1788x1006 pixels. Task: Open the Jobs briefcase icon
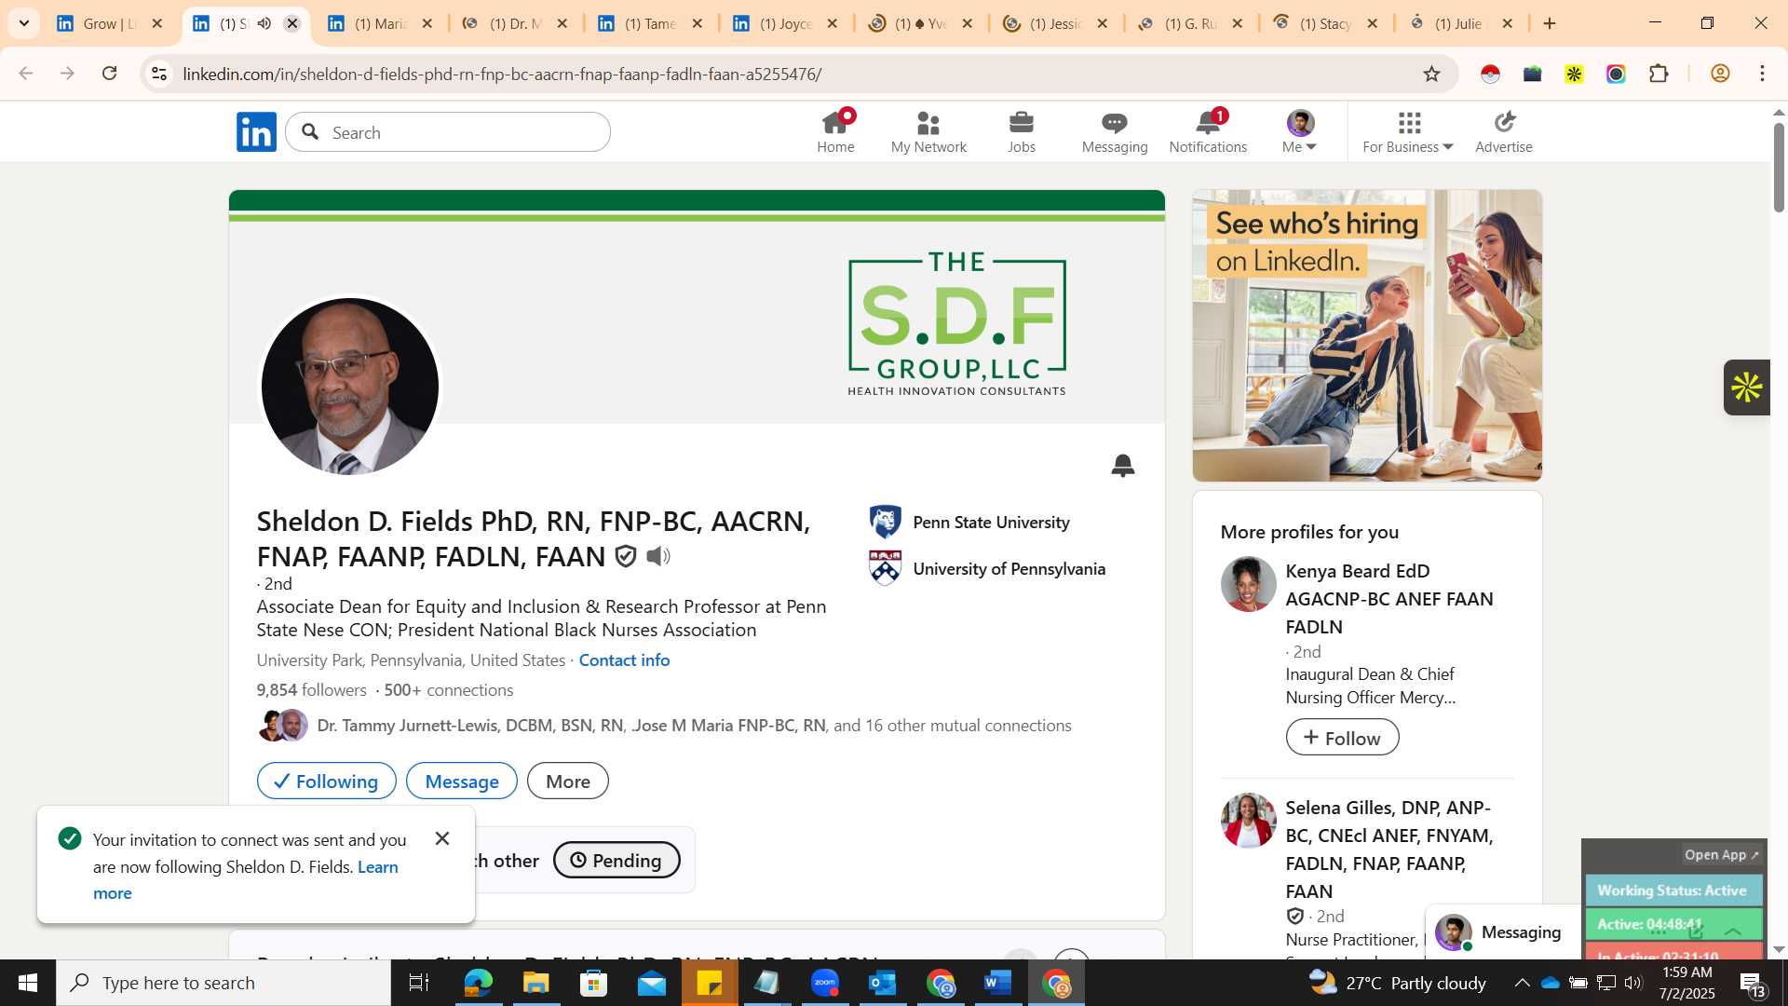point(1022,131)
